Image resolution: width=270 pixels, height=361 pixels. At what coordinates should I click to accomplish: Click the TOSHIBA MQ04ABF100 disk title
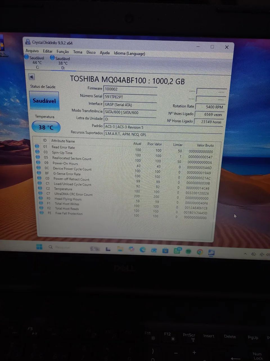[x=127, y=80]
